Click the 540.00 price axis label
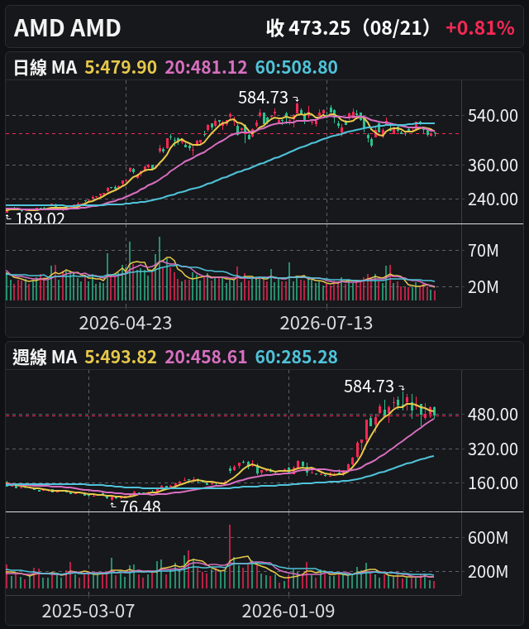This screenshot has height=629, width=529. click(493, 116)
